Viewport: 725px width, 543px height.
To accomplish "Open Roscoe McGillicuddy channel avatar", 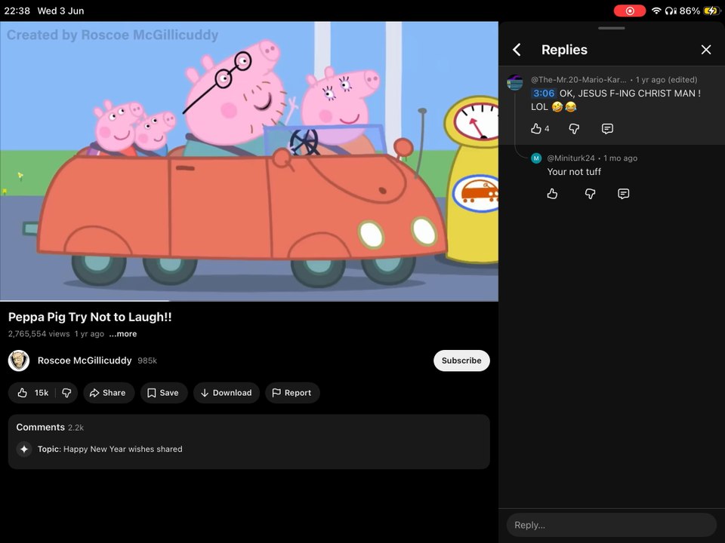I will [x=19, y=360].
